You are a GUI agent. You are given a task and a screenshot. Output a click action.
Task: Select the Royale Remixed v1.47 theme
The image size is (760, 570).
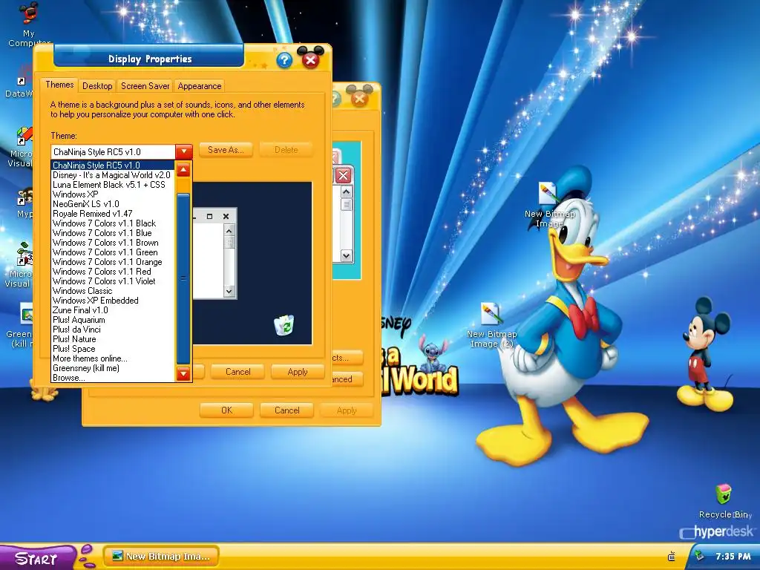113,214
